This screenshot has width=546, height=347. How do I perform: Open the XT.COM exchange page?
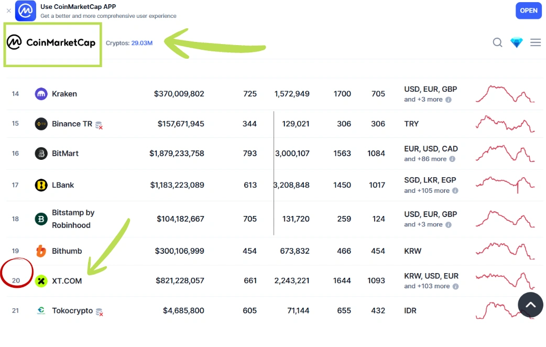(x=67, y=281)
